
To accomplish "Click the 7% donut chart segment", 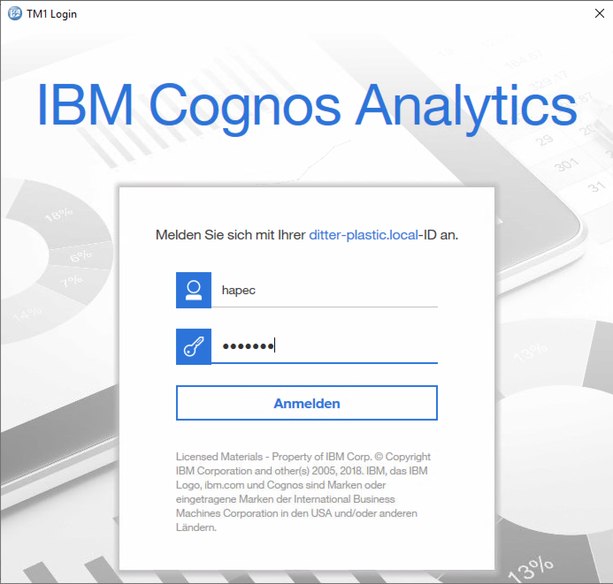I will tap(72, 281).
